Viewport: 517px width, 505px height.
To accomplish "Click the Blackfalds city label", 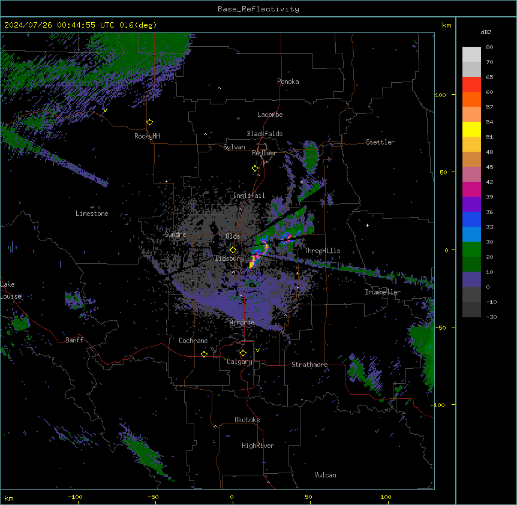I will pos(264,134).
